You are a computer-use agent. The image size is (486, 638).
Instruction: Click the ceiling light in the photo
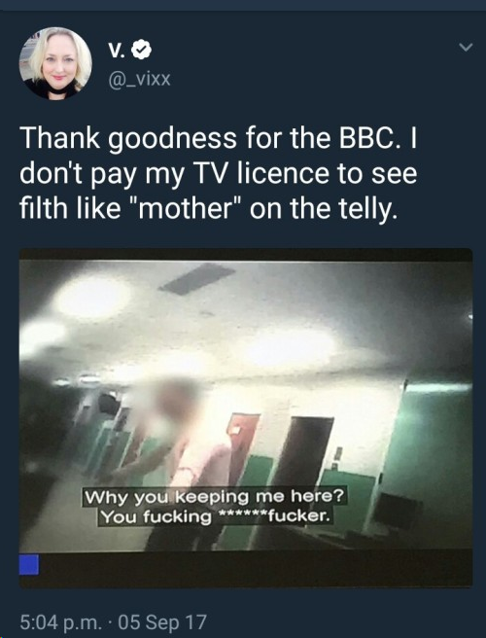tap(93, 297)
